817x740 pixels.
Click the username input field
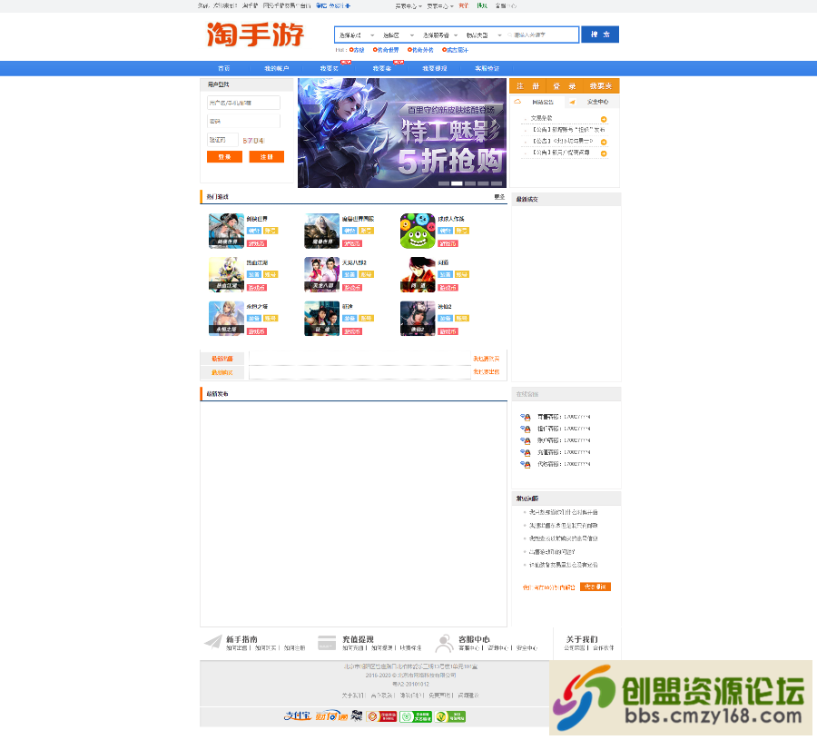click(x=243, y=103)
